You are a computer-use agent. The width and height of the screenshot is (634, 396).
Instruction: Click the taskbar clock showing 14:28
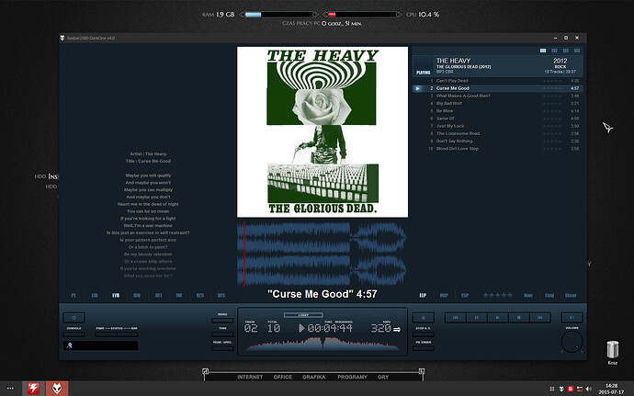pyautogui.click(x=611, y=389)
